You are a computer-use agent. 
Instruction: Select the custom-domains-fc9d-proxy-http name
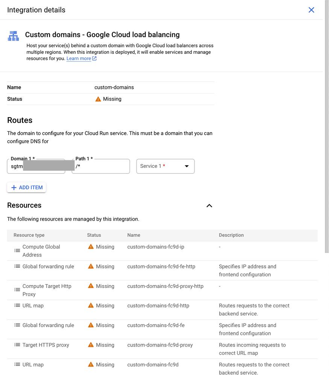point(165,286)
